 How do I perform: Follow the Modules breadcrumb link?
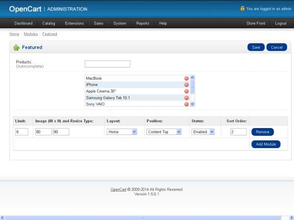(x=30, y=34)
